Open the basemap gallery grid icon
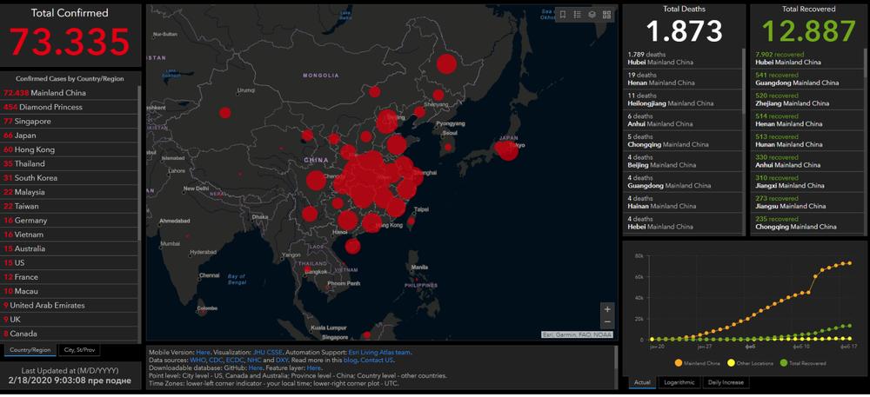870x397 pixels. click(x=606, y=14)
